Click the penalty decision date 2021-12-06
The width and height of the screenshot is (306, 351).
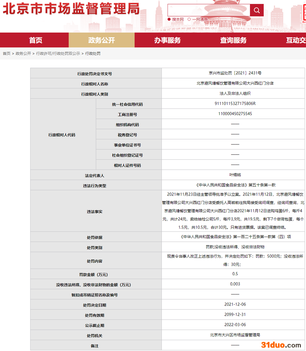tap(235, 304)
